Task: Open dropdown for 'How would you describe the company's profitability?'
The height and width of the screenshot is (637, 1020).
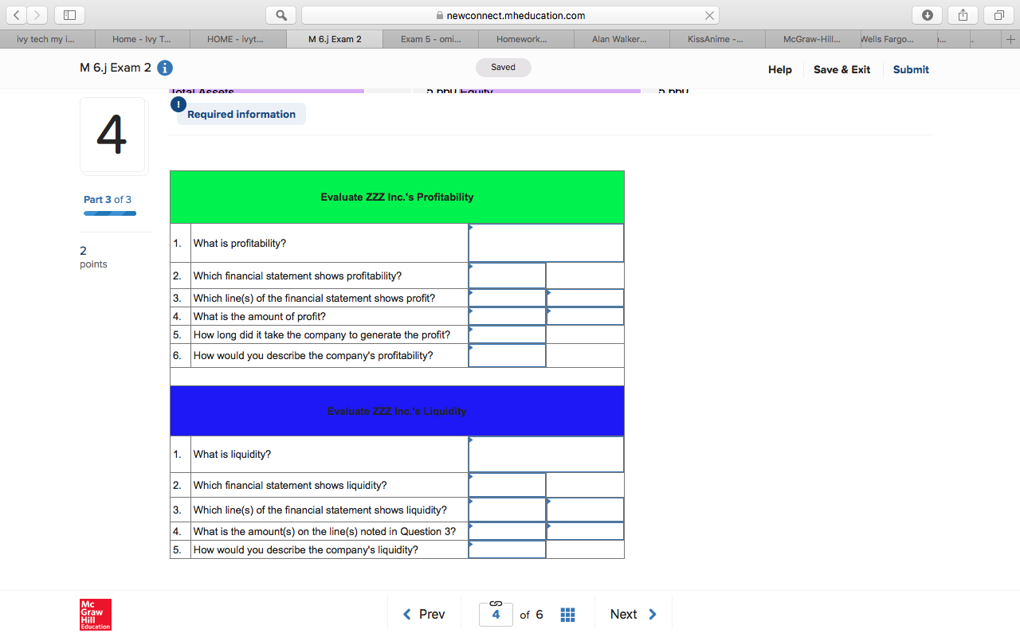Action: pos(507,355)
